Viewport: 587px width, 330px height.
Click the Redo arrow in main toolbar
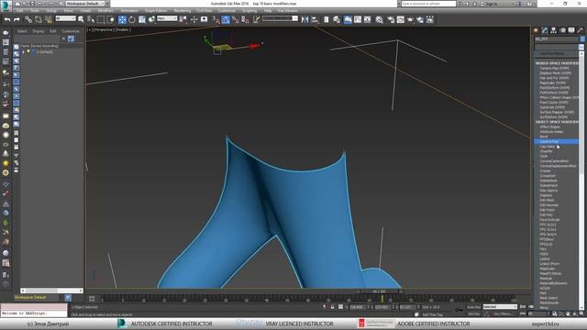(17, 19)
